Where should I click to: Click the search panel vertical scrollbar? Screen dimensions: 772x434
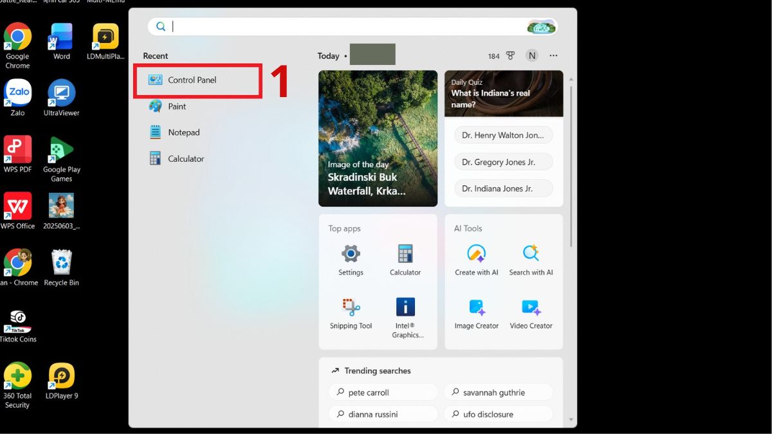571,165
